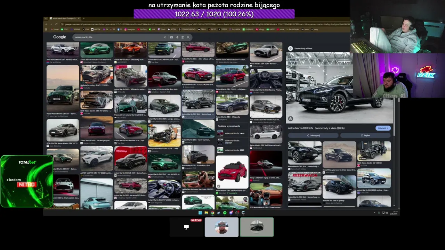Image resolution: width=445 pixels, height=250 pixels.
Task: Open a new browser tab
Action: click(83, 18)
